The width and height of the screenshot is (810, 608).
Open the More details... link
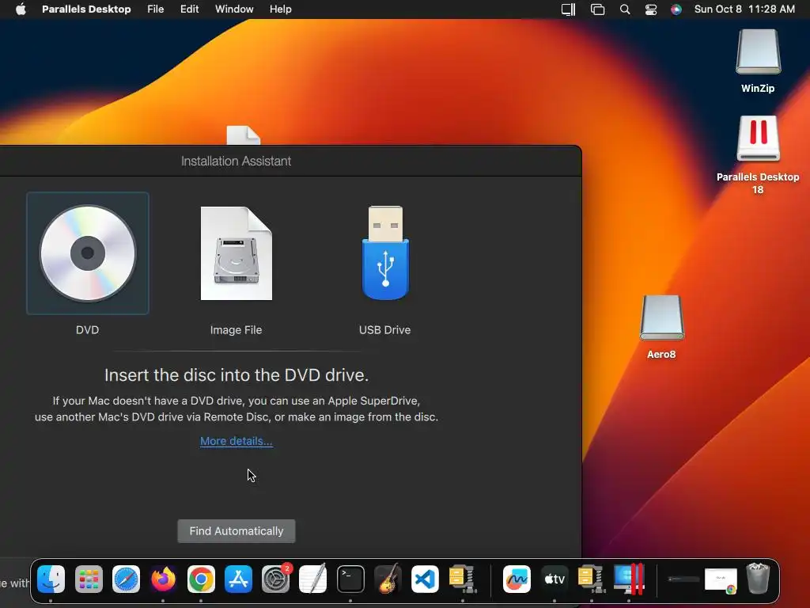[x=236, y=441]
